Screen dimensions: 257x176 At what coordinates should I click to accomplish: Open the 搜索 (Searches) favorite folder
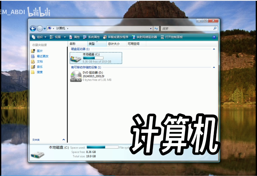tap(40, 72)
